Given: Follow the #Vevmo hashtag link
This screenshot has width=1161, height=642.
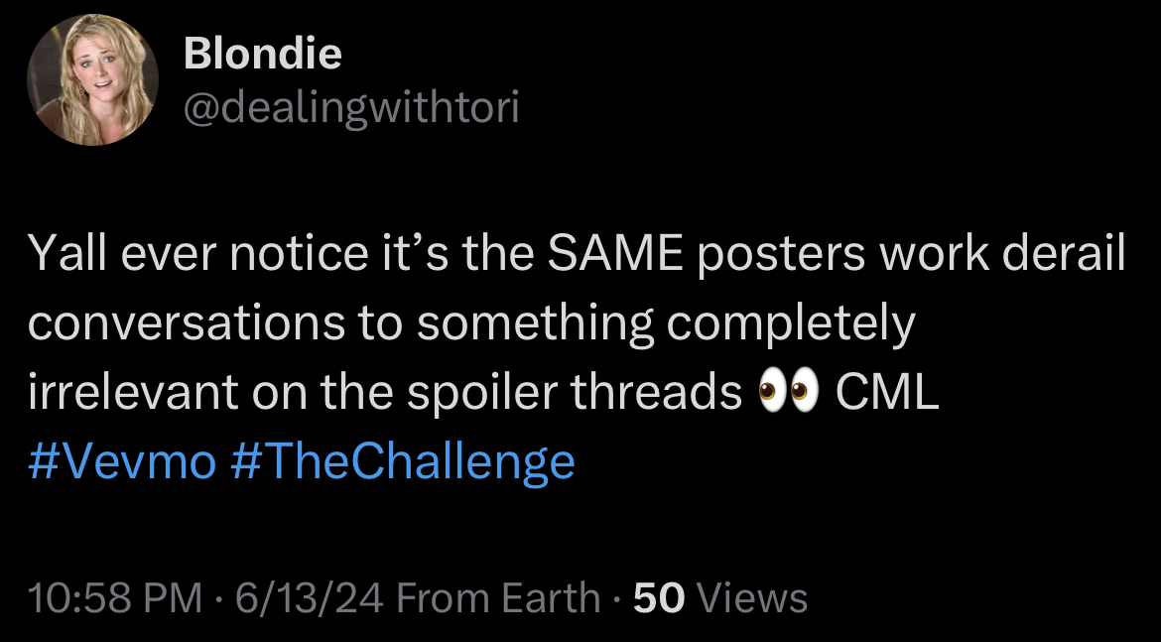Looking at the screenshot, I should [122, 460].
